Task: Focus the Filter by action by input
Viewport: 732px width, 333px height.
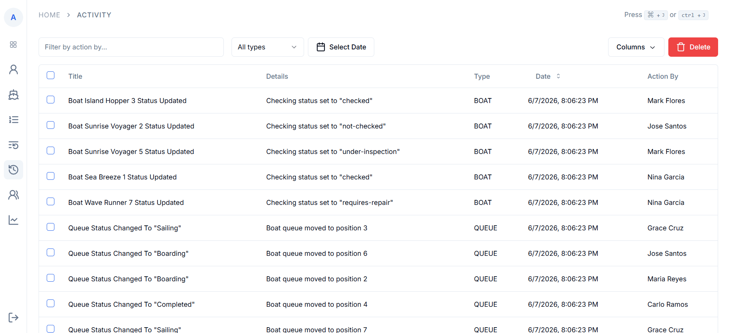Action: click(131, 47)
